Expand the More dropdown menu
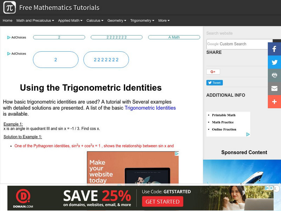This screenshot has height=211, width=281. tap(164, 20)
